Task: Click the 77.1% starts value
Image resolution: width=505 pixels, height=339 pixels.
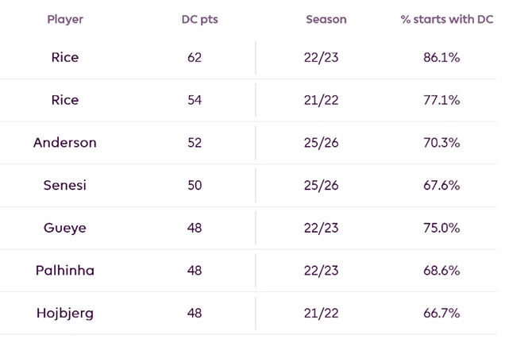Action: [441, 100]
